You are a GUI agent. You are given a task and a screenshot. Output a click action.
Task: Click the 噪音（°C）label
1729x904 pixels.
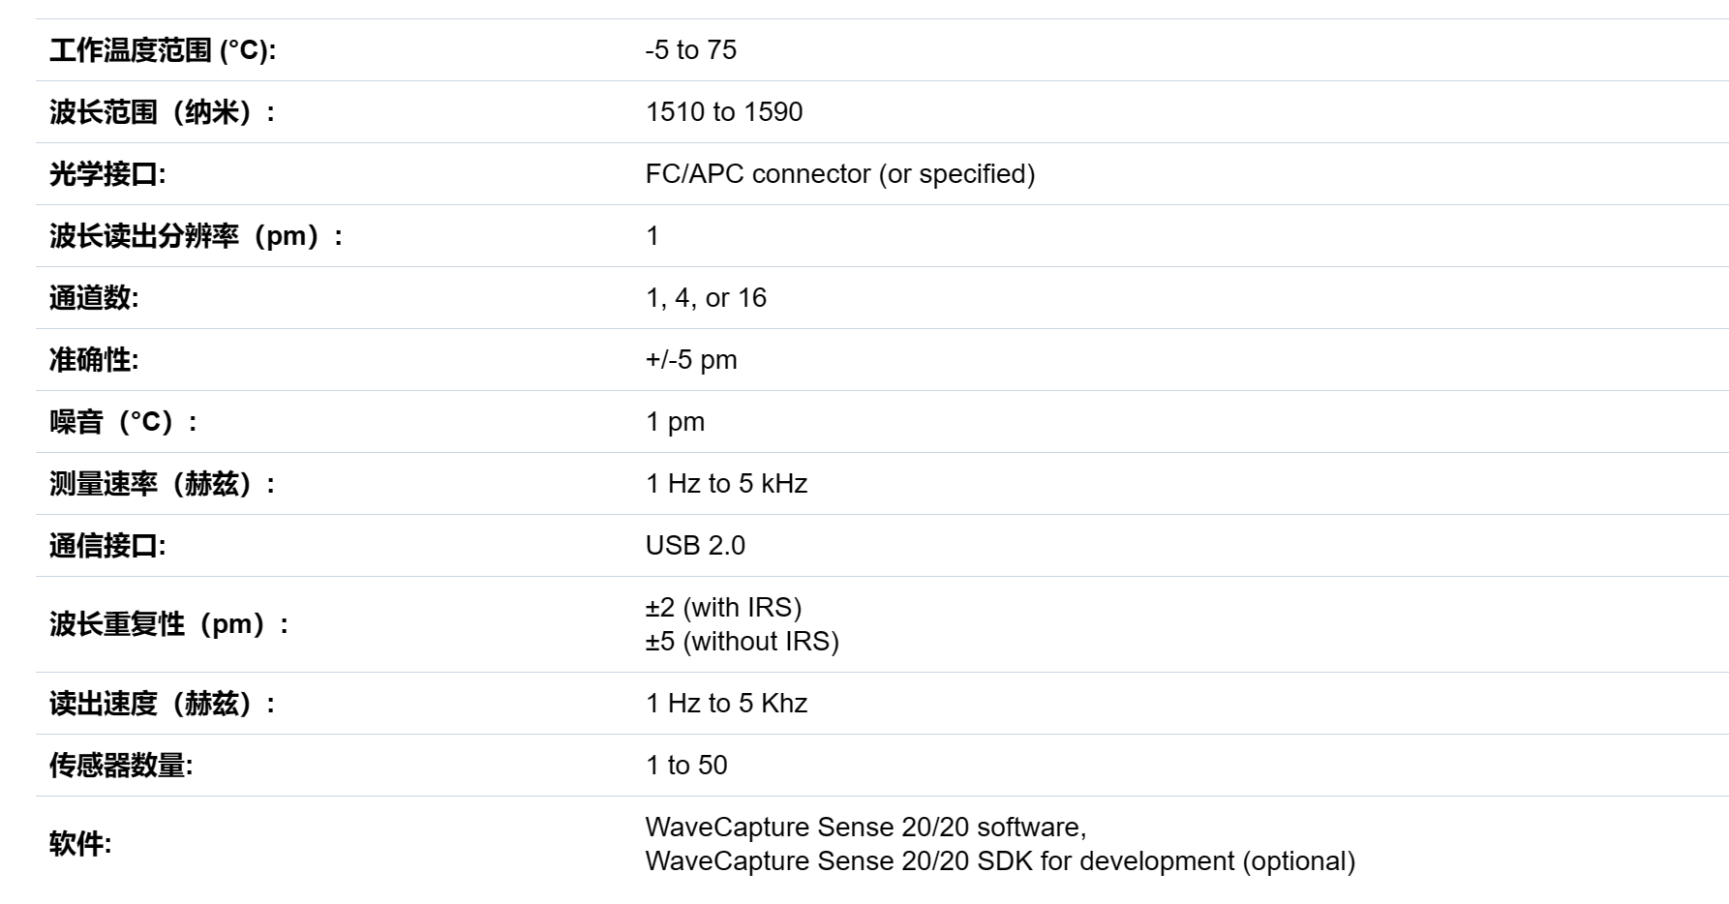pyautogui.click(x=125, y=422)
